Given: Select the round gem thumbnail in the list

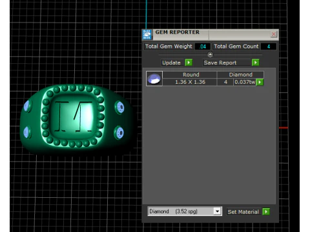Looking at the screenshot, I should click(154, 79).
